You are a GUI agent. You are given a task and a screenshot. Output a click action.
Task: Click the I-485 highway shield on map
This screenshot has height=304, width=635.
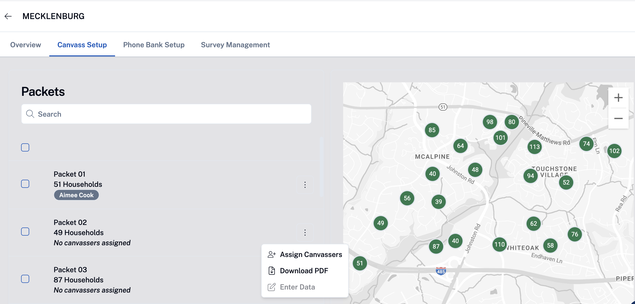[x=441, y=271]
